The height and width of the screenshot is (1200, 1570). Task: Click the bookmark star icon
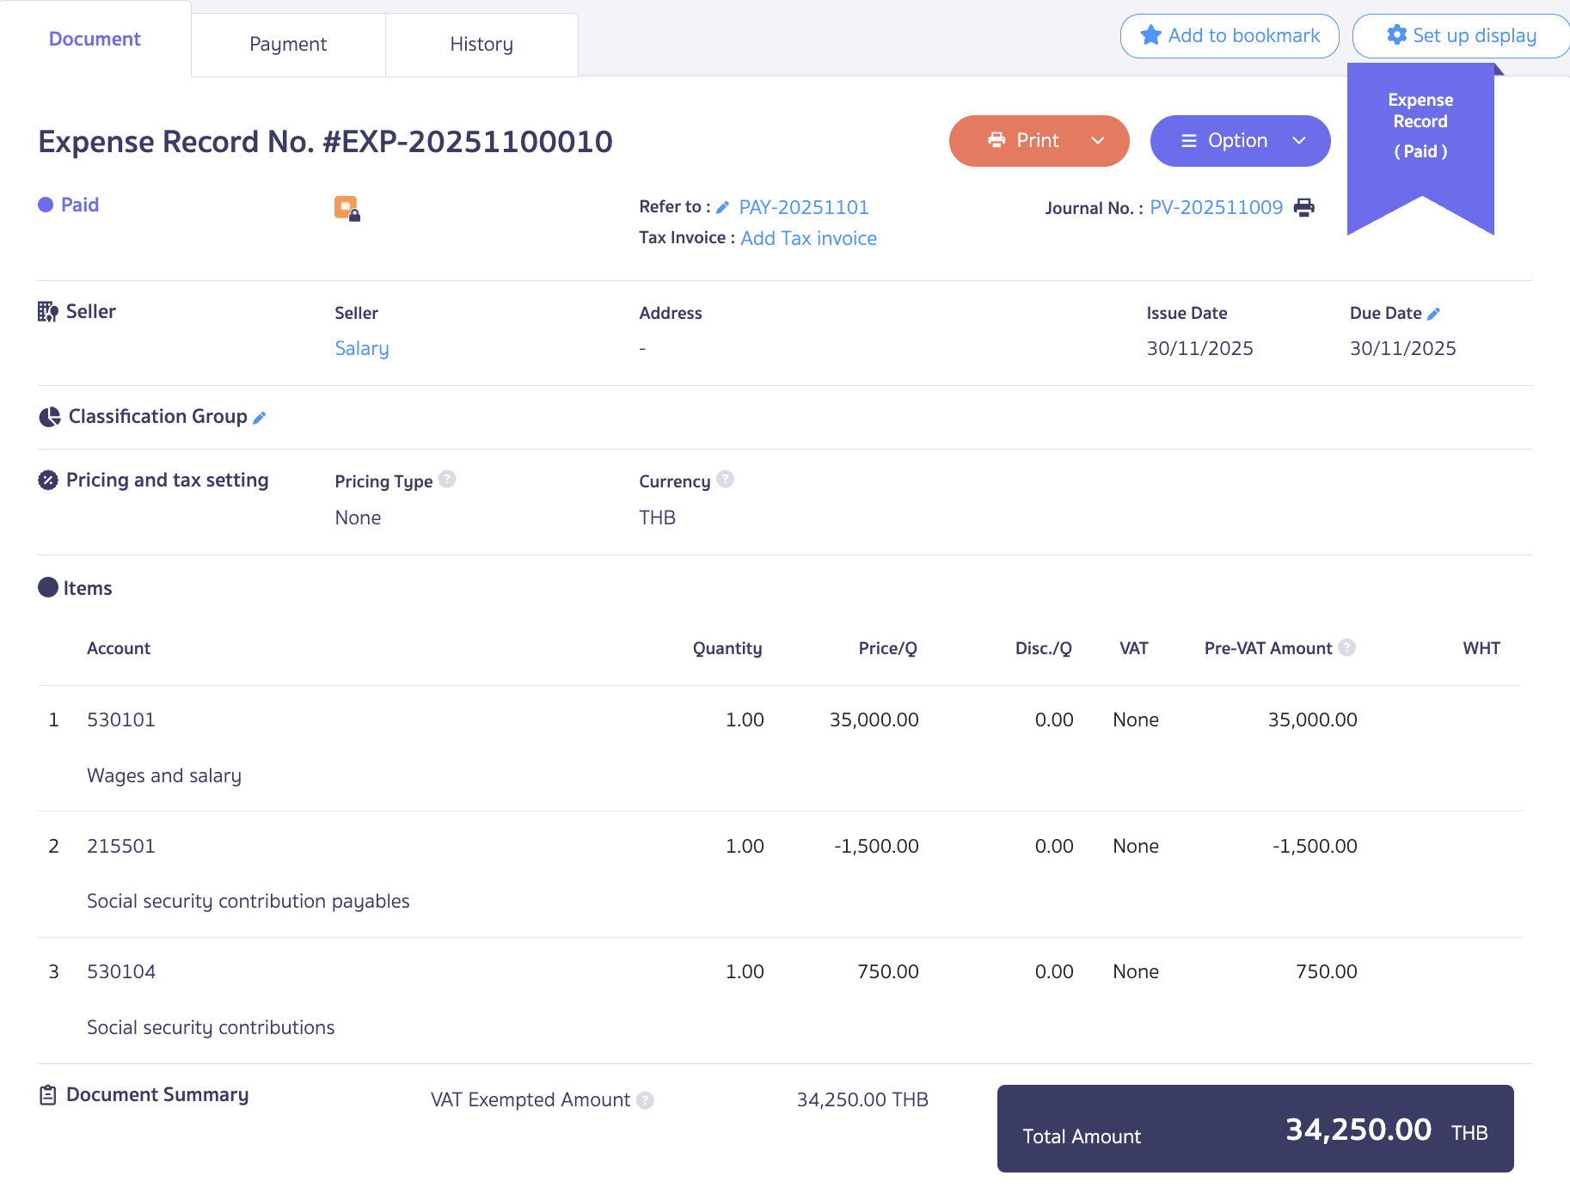tap(1150, 35)
